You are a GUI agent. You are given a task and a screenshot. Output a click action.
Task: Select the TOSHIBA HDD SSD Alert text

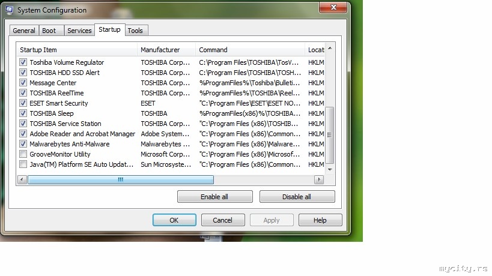(65, 73)
